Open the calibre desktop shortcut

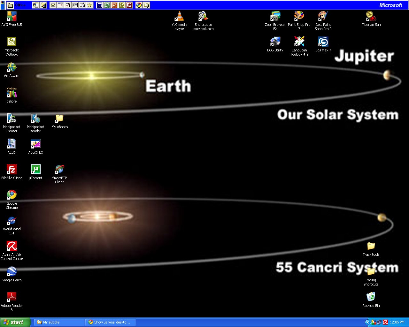point(12,93)
